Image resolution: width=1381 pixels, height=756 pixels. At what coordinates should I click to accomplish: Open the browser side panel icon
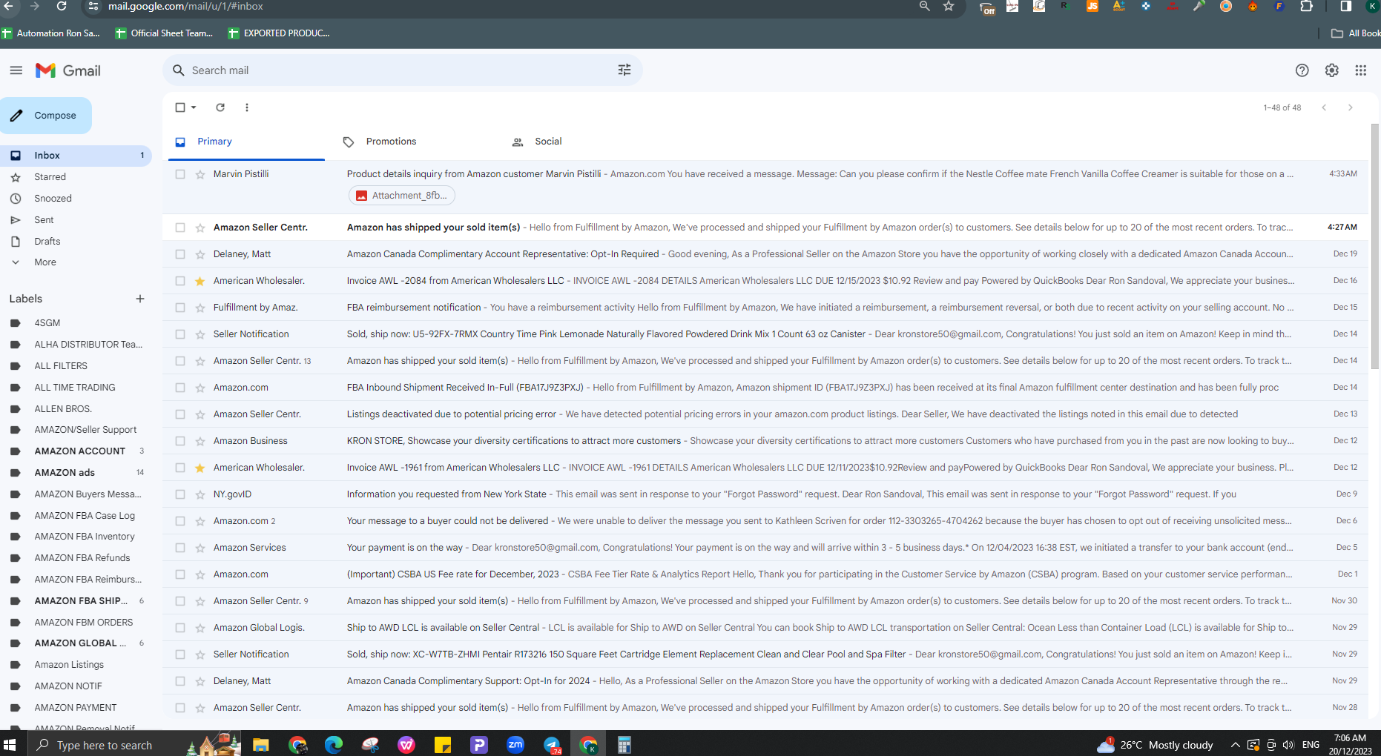coord(1345,6)
